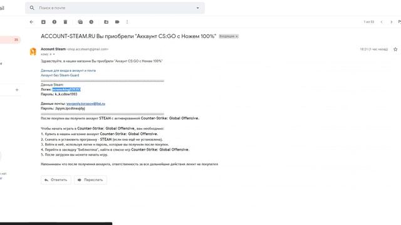401x225 pixels.
Task: Click the highlighted Steam login text
Action: coord(66,89)
